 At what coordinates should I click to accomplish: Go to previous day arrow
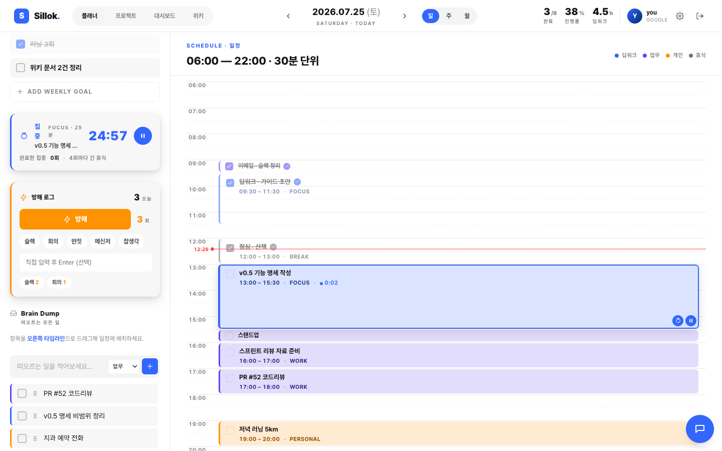point(288,16)
